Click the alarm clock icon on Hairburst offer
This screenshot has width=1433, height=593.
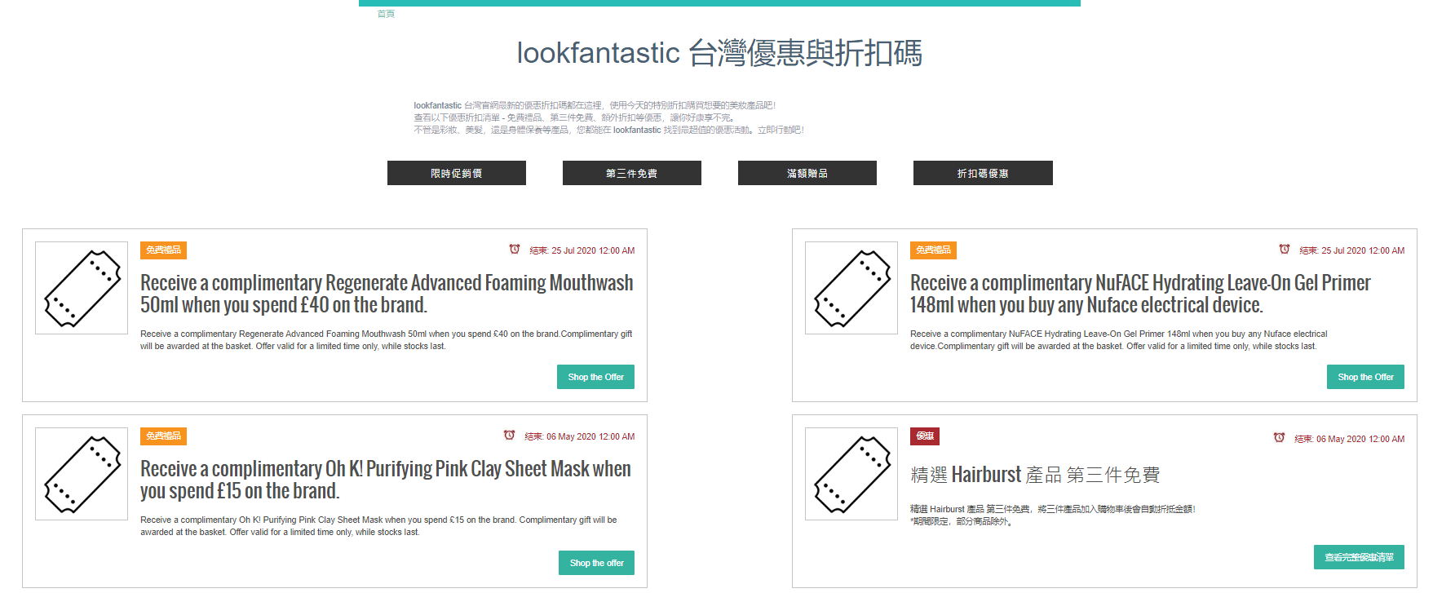[1280, 438]
